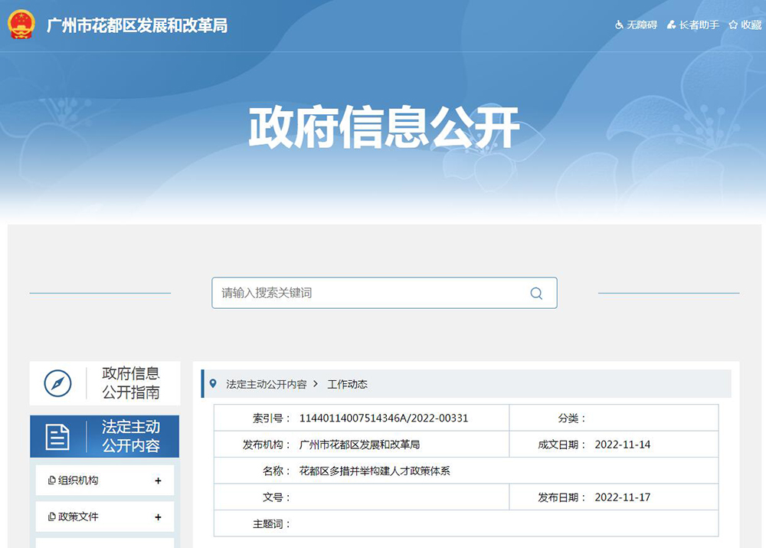Click the 收藏 star icon

tap(733, 25)
